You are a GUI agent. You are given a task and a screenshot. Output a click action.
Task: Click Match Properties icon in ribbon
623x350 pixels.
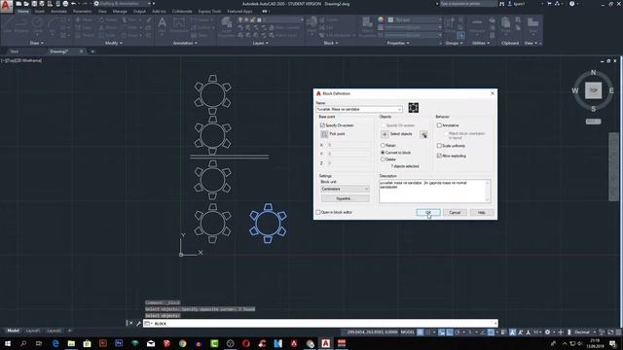click(367, 27)
